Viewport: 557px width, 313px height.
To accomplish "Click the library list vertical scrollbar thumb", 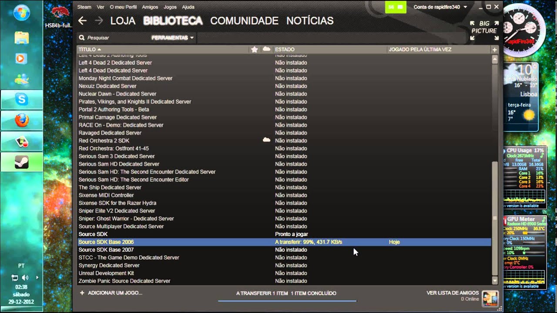I will click(x=495, y=218).
